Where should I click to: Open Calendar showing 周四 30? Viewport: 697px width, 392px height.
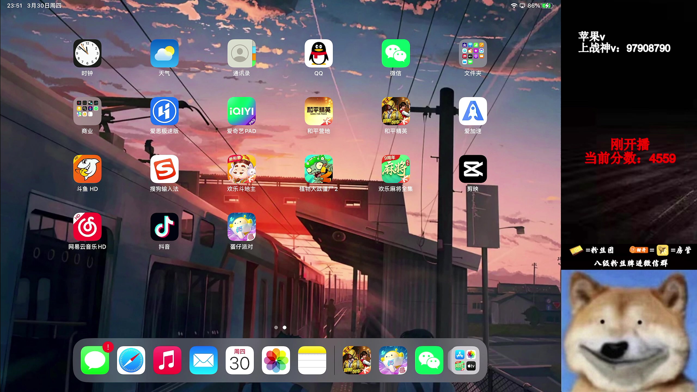coord(240,360)
